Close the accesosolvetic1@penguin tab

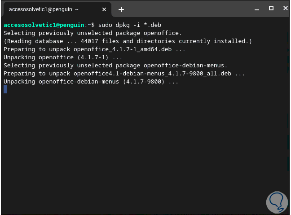coord(104,9)
